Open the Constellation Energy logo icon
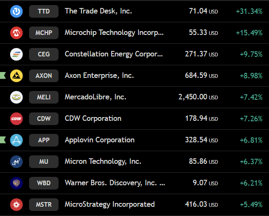 tap(16, 54)
